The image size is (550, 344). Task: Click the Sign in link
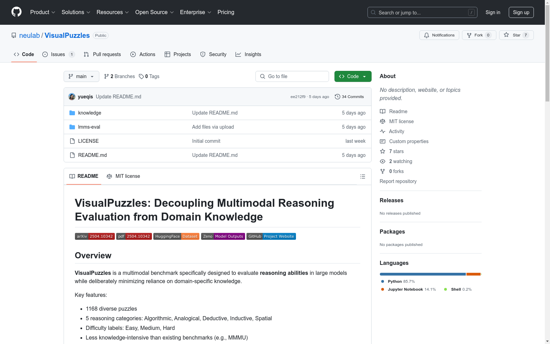(493, 12)
